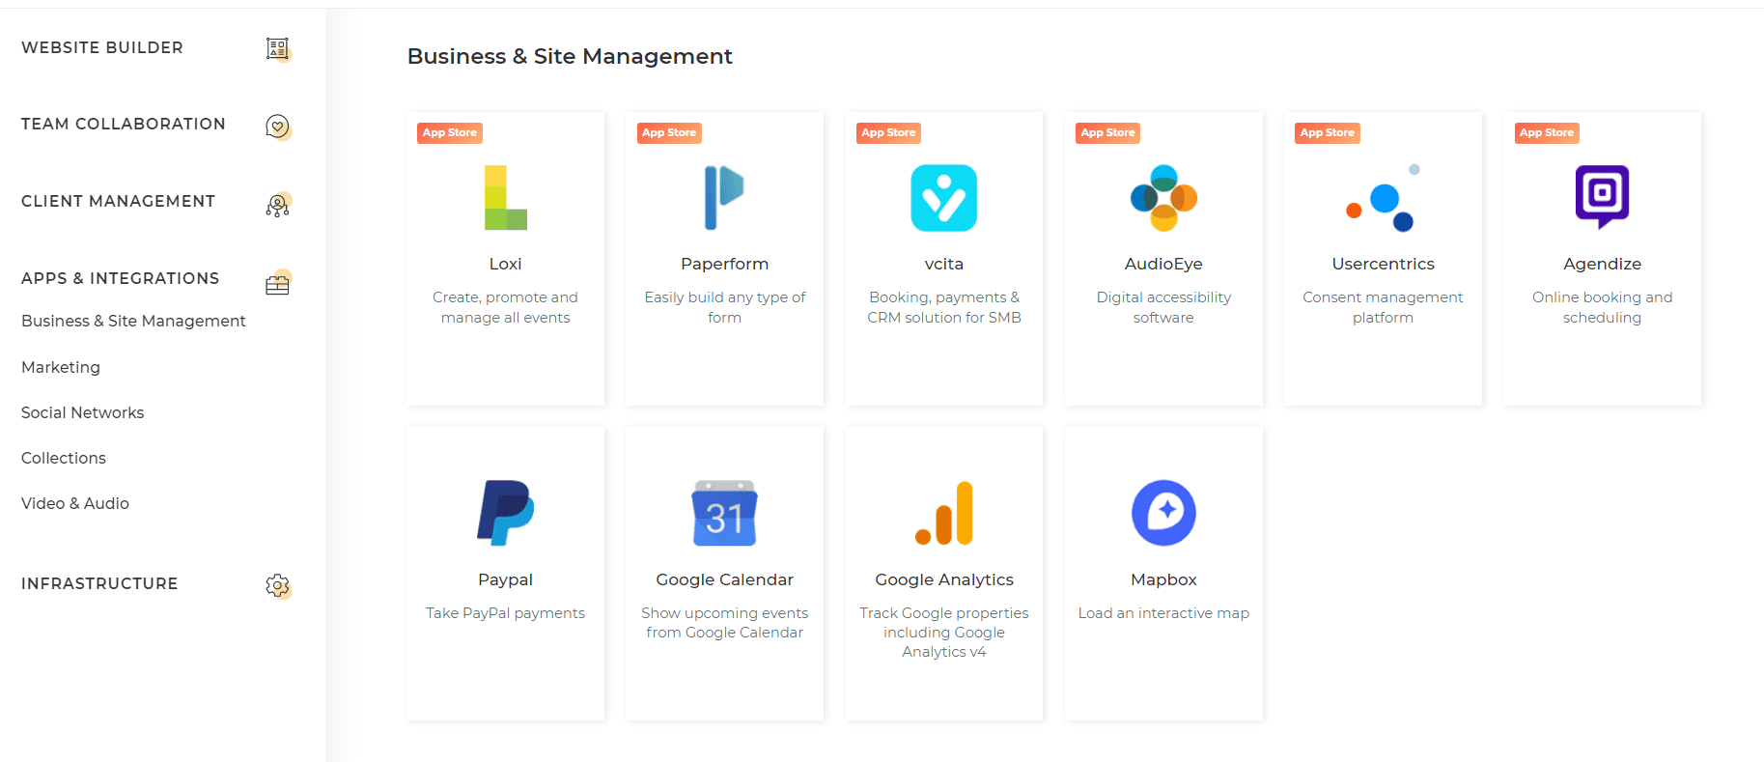
Task: Open the Agendize app logo
Action: point(1602,197)
